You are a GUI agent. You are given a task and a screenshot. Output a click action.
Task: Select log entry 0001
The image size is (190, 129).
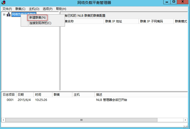tap(10, 100)
